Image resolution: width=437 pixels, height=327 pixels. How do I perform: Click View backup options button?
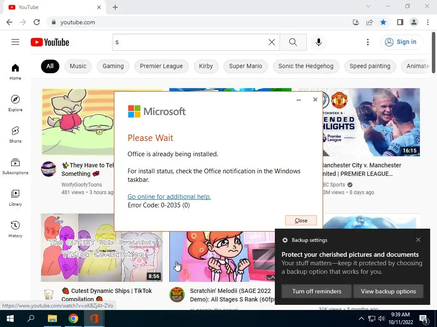tap(388, 291)
